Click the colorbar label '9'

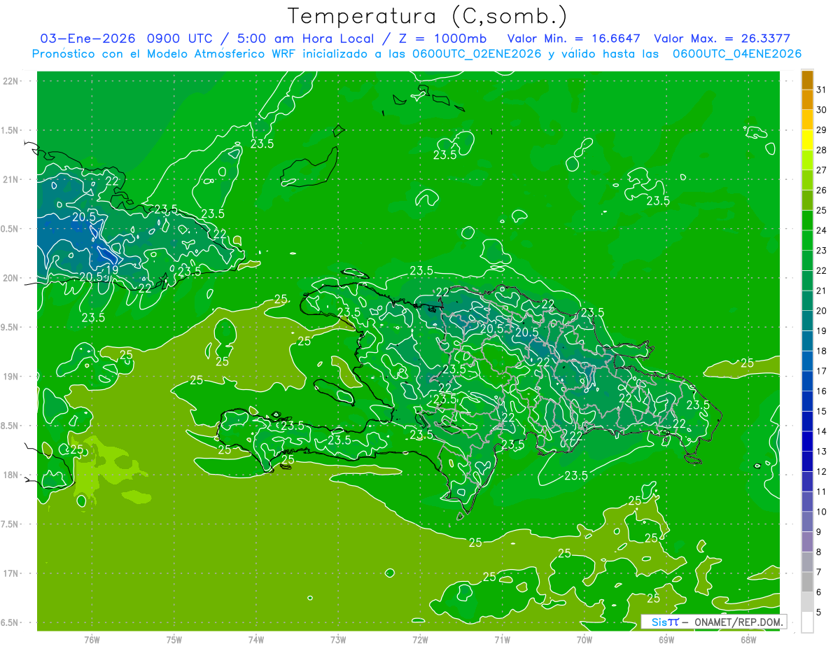[x=818, y=532]
